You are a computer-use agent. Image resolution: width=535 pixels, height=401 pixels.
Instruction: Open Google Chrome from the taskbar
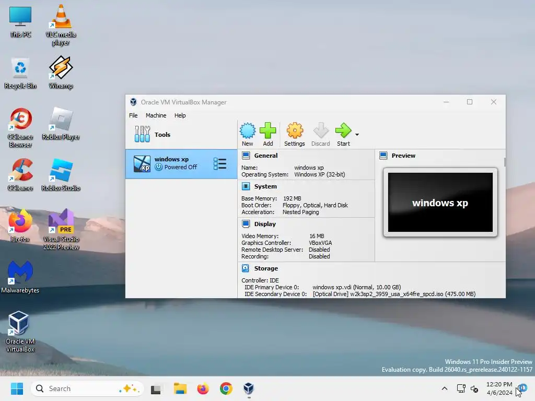click(226, 388)
